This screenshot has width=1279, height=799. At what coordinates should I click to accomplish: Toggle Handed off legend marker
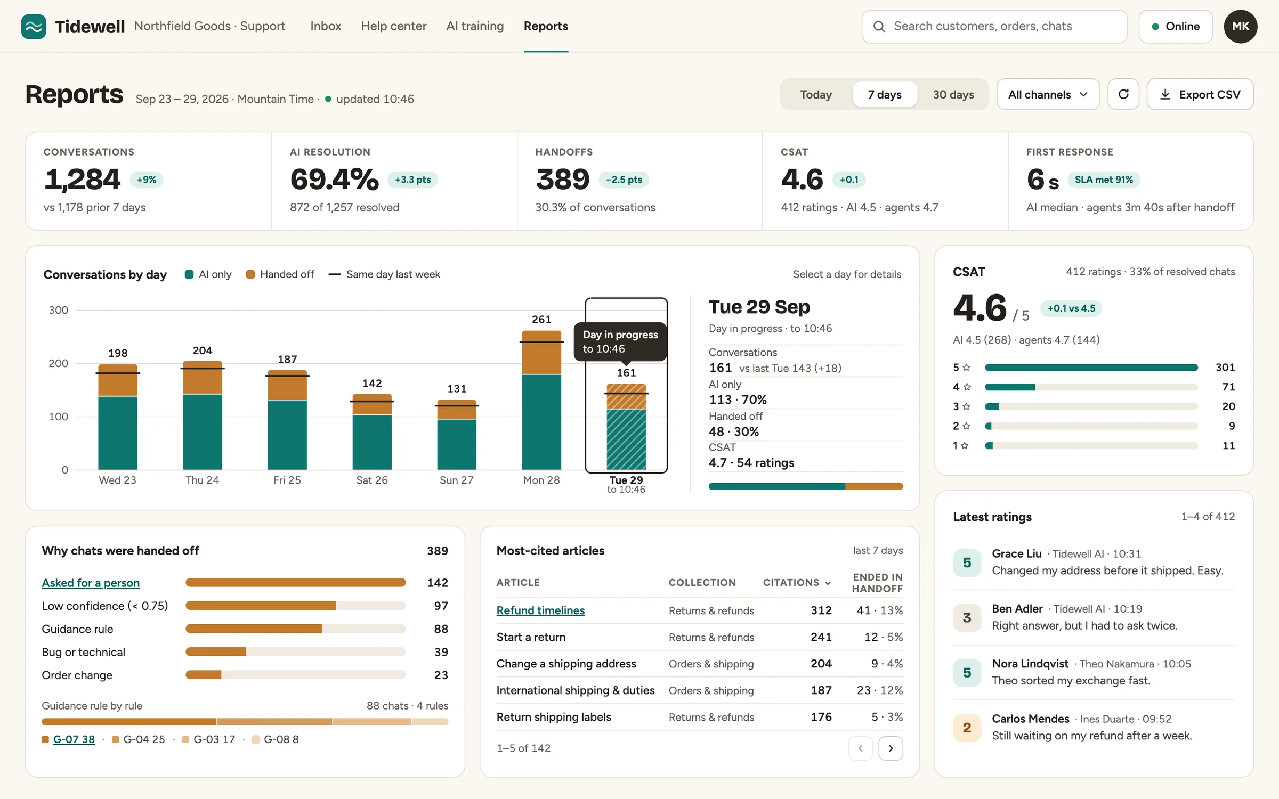pyautogui.click(x=250, y=274)
